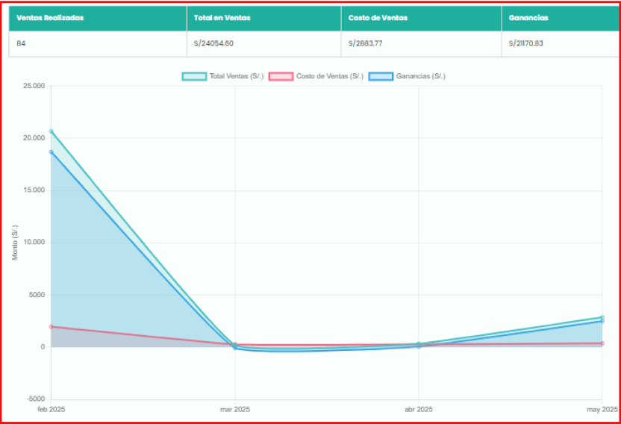
Task: Click the pink Costo de Ventas legend swatch
Action: click(x=281, y=76)
